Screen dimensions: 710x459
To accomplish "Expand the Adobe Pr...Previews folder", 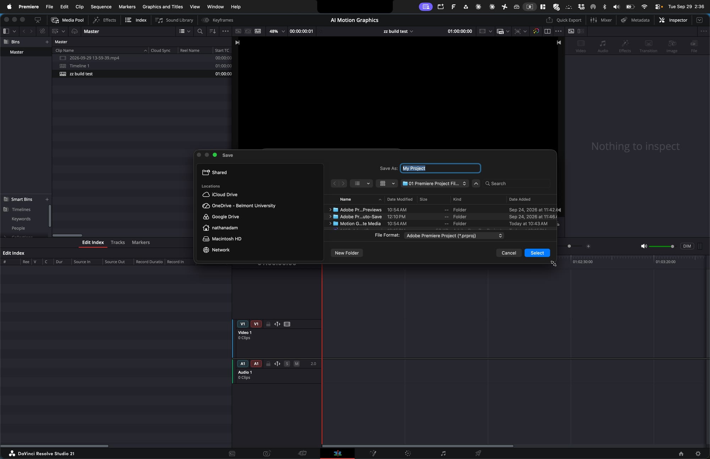I will [x=330, y=210].
